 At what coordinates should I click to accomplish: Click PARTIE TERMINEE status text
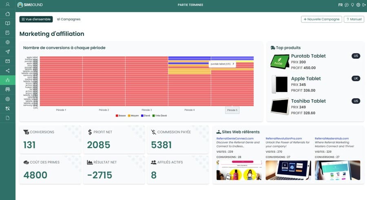click(x=190, y=4)
